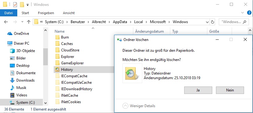Navigate to Benutzer in the breadcrumb
Screen dimensions: 253x113
point(78,22)
